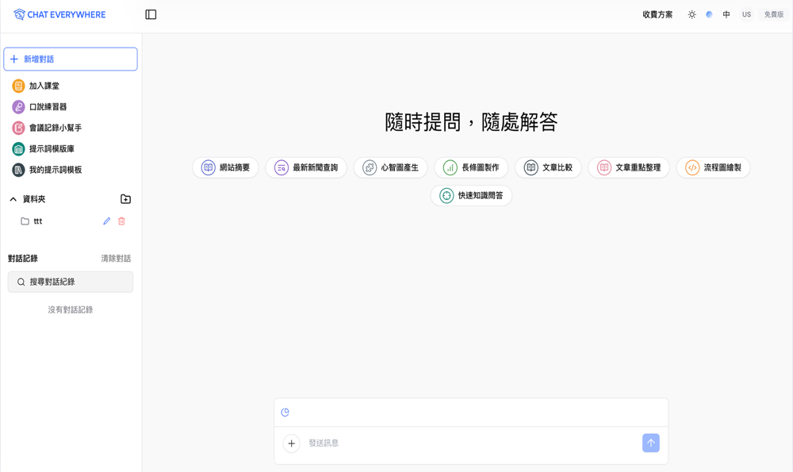This screenshot has width=793, height=472.
Task: Focus the 發送訊息 message input
Action: tap(471, 443)
